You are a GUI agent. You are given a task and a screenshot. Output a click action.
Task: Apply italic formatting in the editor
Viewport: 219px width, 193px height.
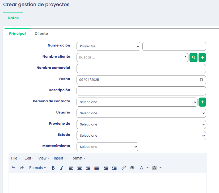tap(62, 168)
